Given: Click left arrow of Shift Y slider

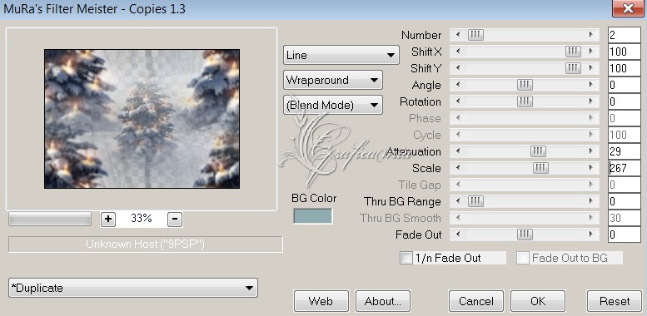Looking at the screenshot, I should tap(458, 68).
